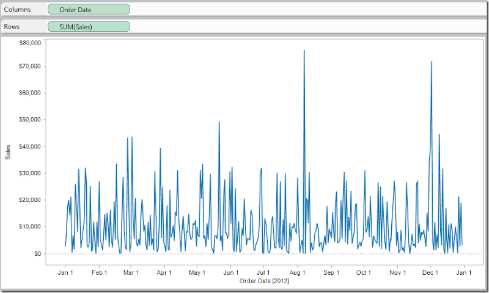Viewport: 489px width, 293px height.
Task: Click the Apr 1 date label
Action: tap(164, 272)
